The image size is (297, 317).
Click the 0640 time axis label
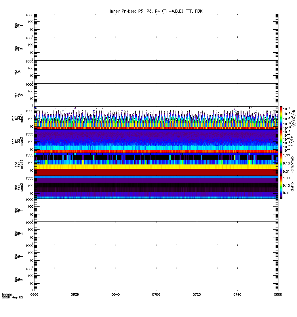[x=115, y=294]
